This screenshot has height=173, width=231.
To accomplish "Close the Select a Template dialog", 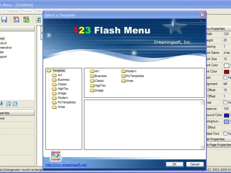I will tap(202, 15).
